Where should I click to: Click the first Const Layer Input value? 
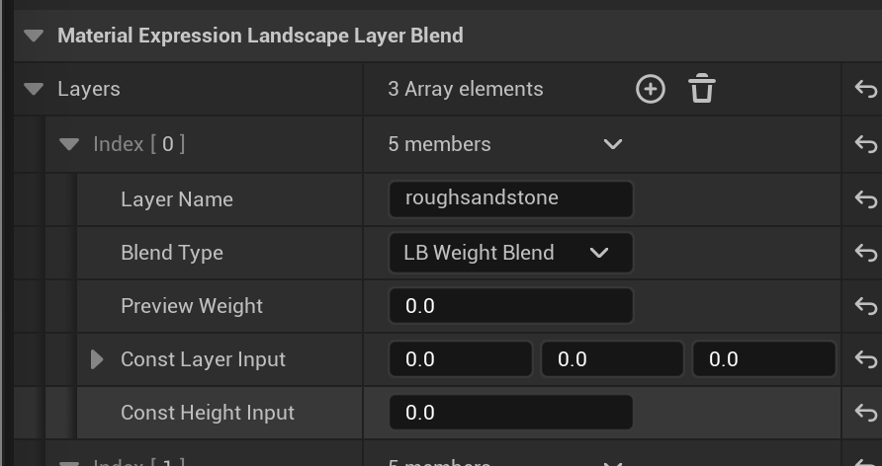[x=460, y=359]
